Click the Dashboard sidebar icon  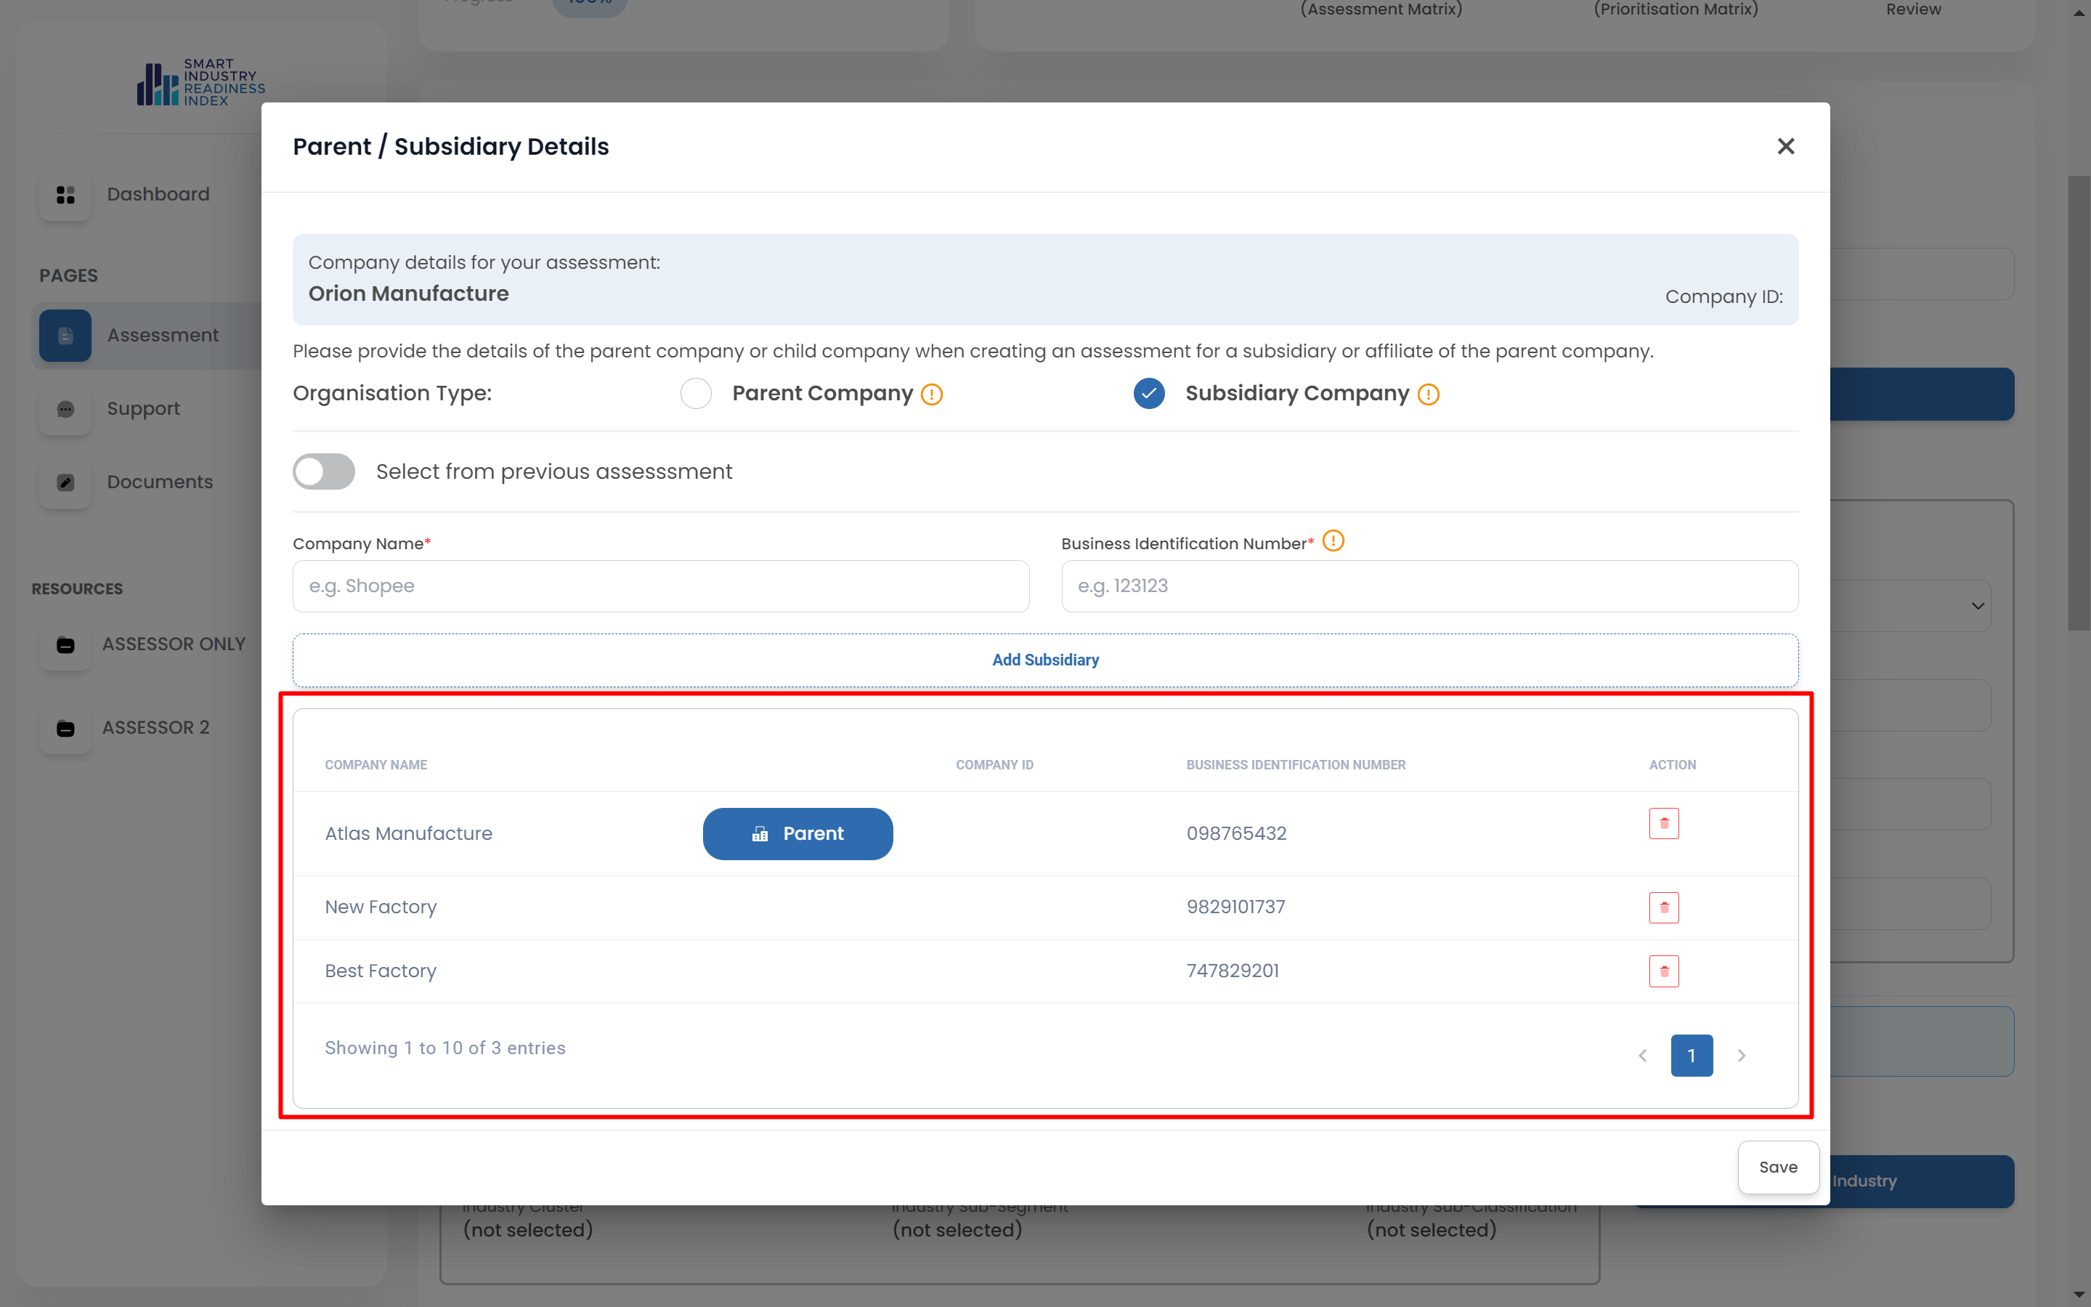pos(65,195)
